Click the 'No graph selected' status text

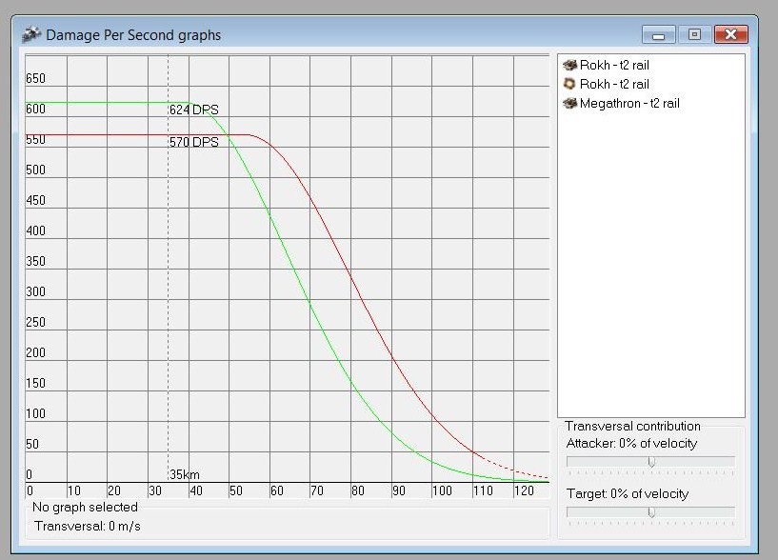click(85, 507)
